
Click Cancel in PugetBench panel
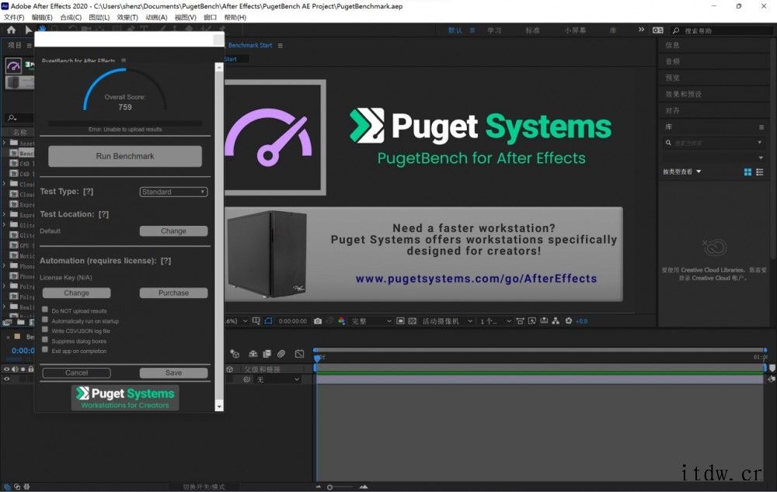coord(76,372)
